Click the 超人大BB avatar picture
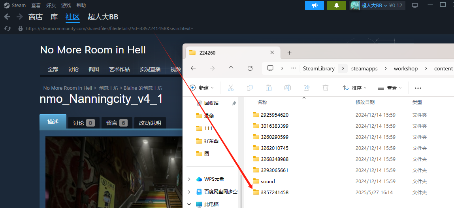This screenshot has width=454, height=208. (x=355, y=5)
